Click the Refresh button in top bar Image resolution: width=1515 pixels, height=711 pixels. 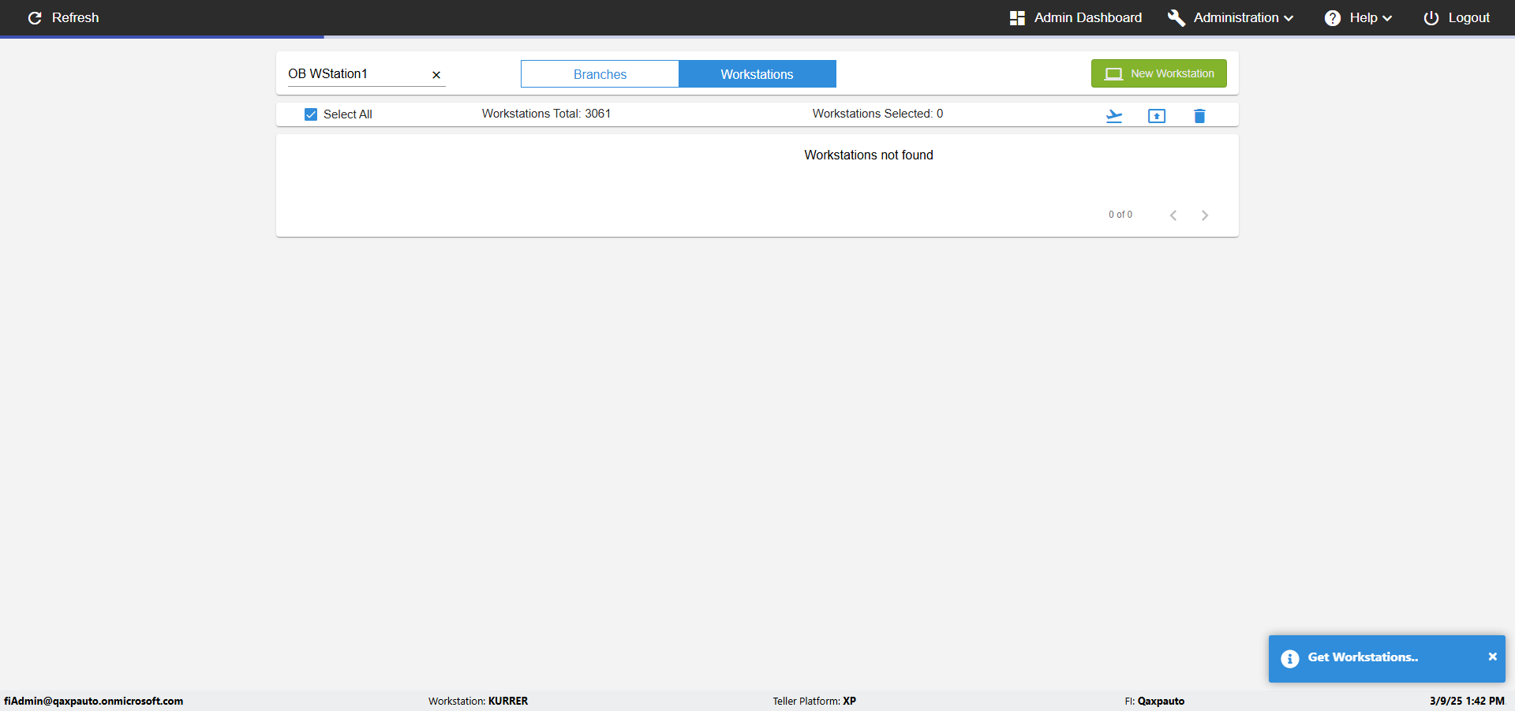point(63,17)
